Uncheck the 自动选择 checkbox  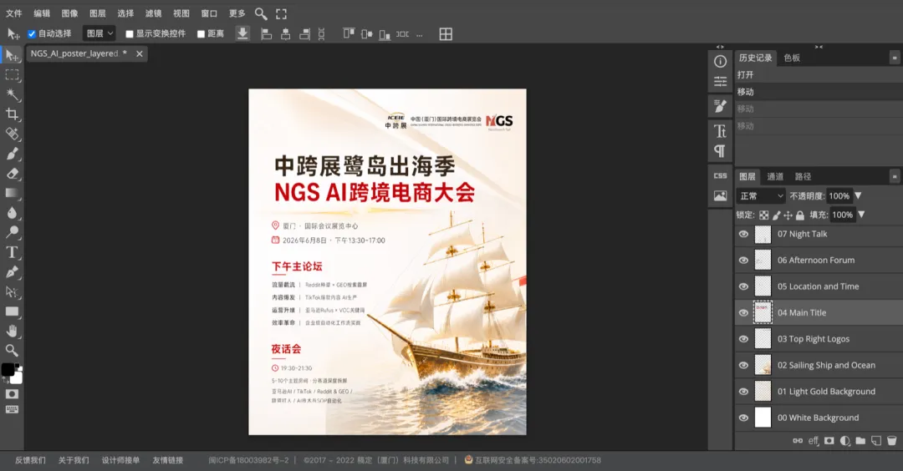coord(32,34)
